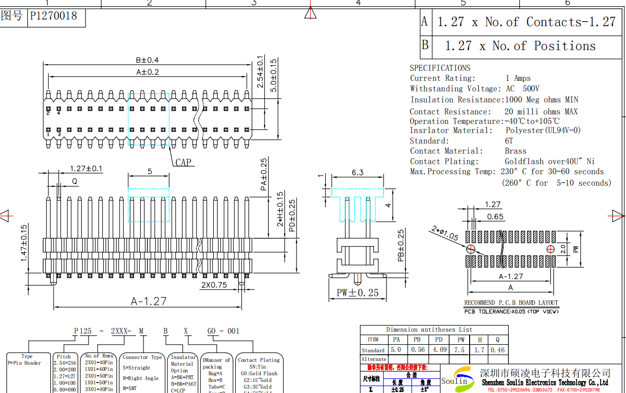Click the SPECIFICATIONS heading
Viewport: 626px width, 393px height.
click(440, 68)
